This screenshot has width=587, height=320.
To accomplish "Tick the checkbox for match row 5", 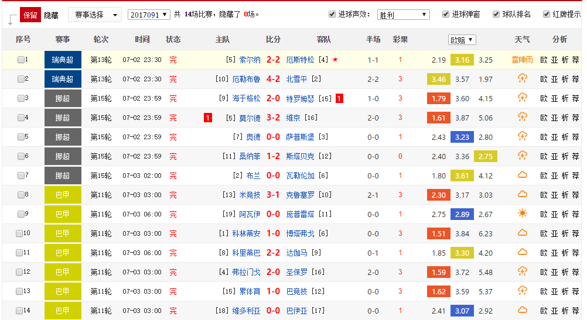I will (x=21, y=137).
